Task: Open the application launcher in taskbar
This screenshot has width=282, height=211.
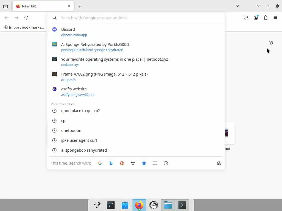Action: pyautogui.click(x=97, y=205)
